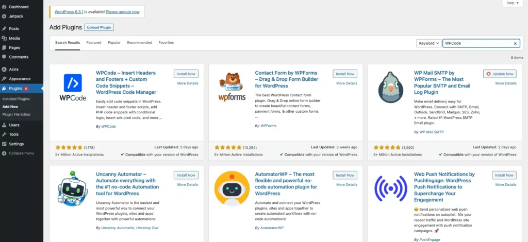Switch to the Recommended tab

click(x=139, y=43)
